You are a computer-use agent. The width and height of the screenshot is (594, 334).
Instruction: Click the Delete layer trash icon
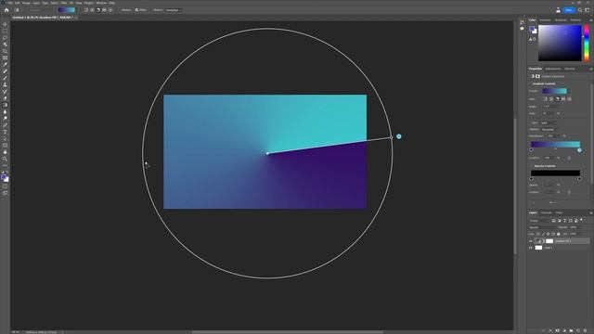(x=586, y=330)
